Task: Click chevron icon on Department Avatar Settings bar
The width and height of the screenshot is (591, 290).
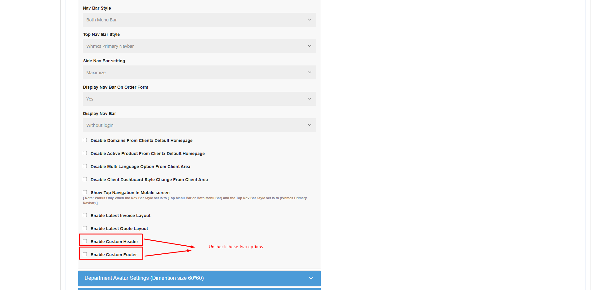Action: (x=311, y=279)
